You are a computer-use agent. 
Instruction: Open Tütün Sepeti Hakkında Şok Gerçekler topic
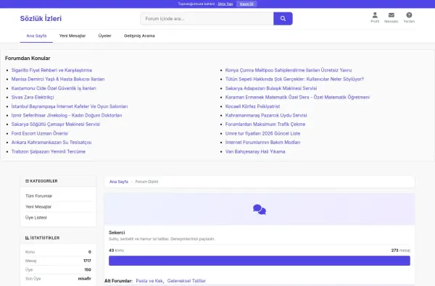click(294, 79)
